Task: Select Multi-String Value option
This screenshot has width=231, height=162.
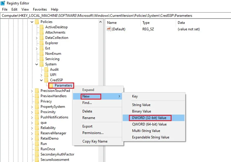Action: point(154,131)
